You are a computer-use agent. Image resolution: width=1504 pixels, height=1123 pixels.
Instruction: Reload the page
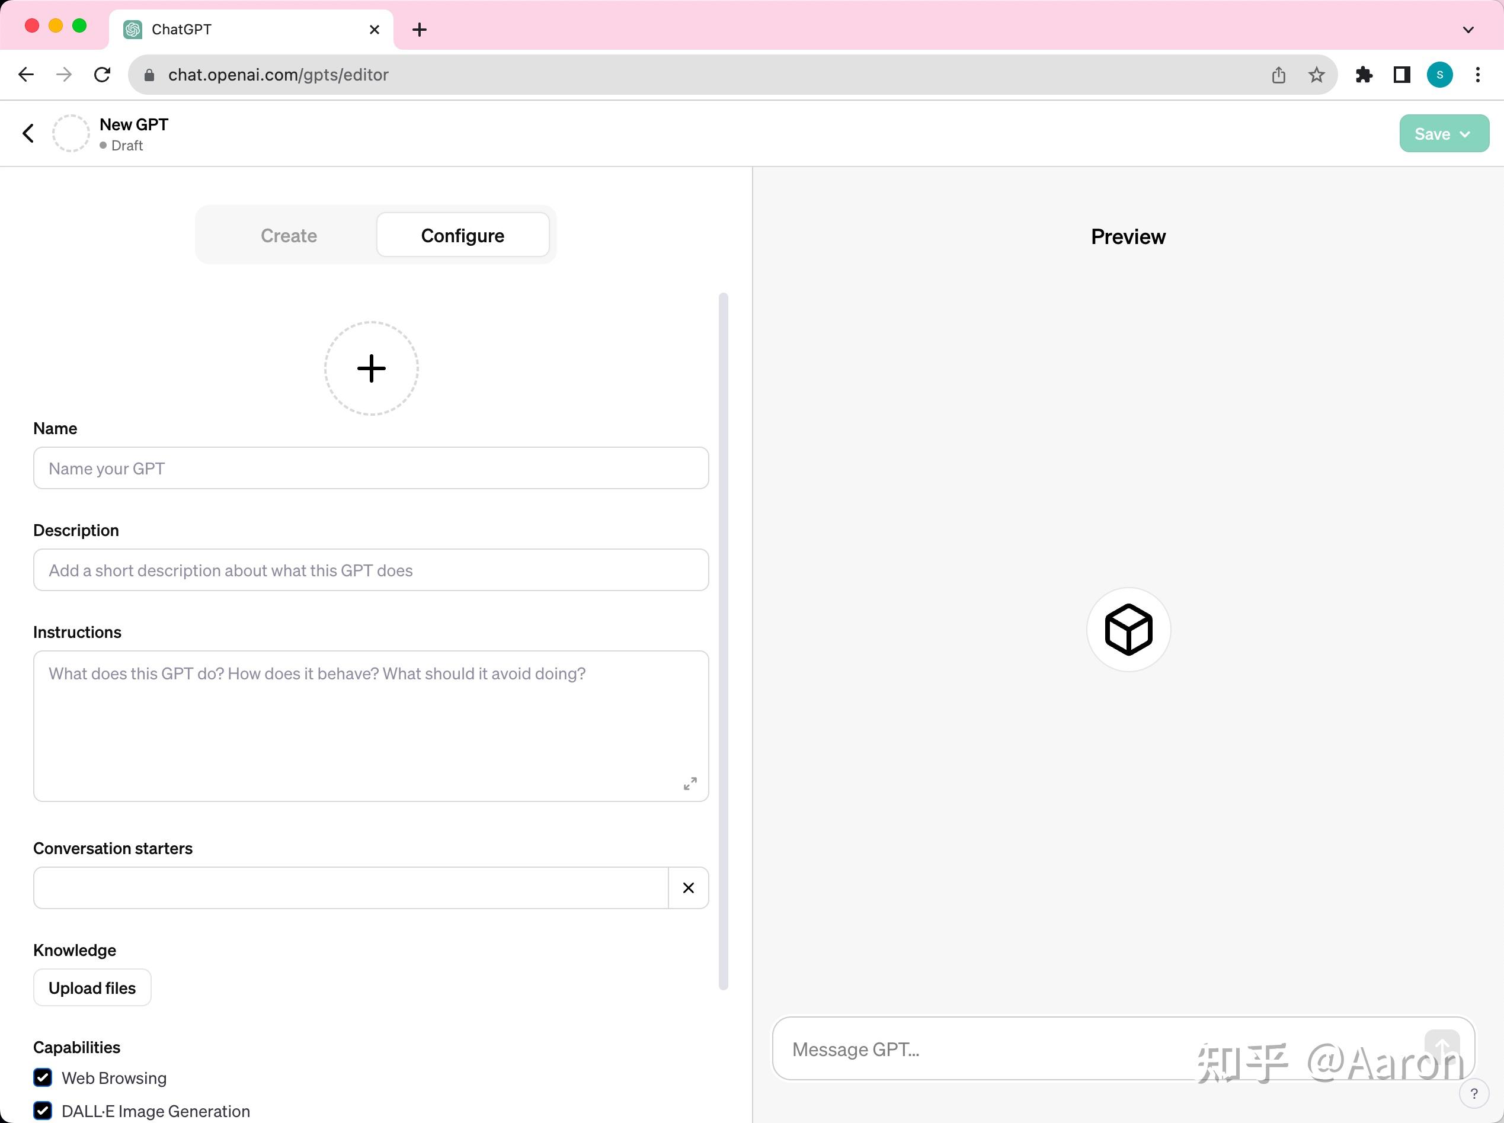coord(102,75)
